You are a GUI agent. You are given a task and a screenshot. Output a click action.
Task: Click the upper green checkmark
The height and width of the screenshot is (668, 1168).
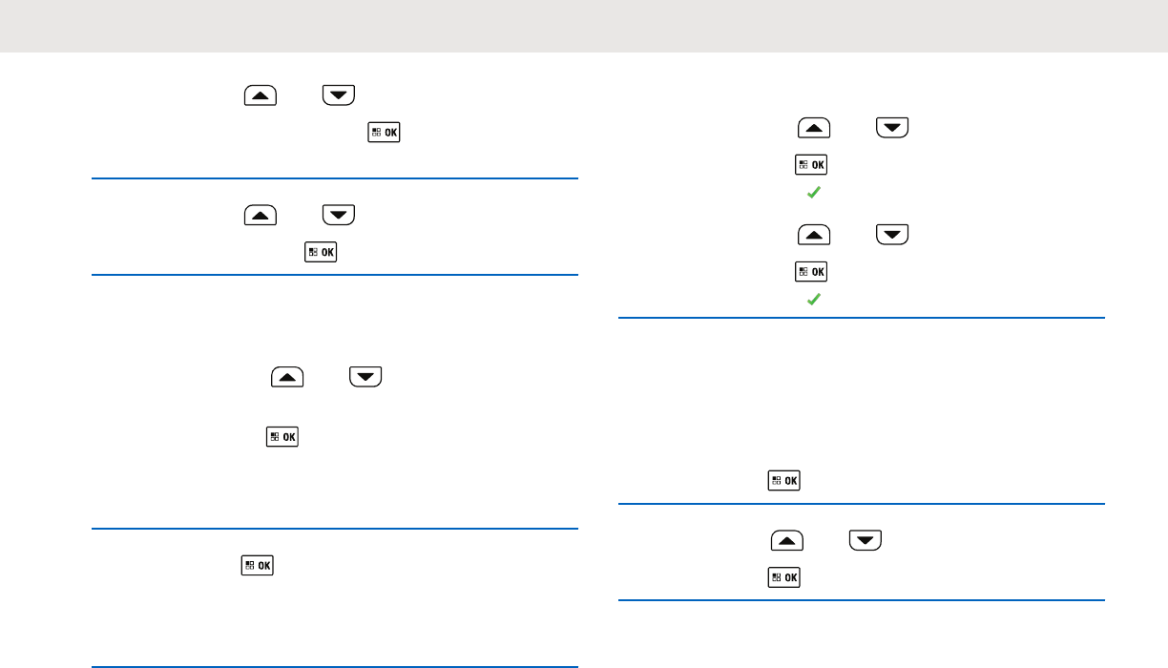tap(813, 193)
